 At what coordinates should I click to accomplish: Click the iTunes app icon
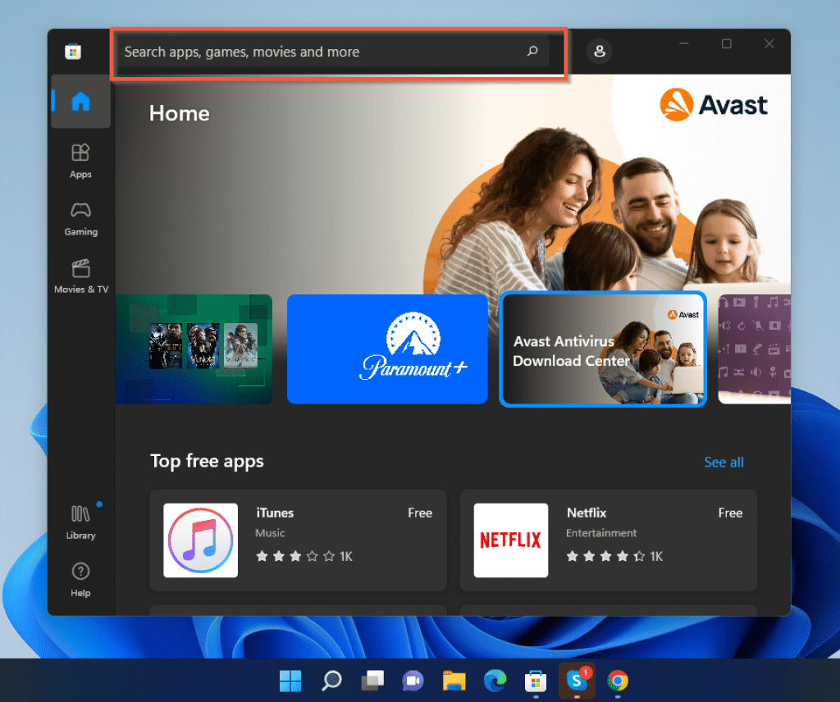click(200, 540)
